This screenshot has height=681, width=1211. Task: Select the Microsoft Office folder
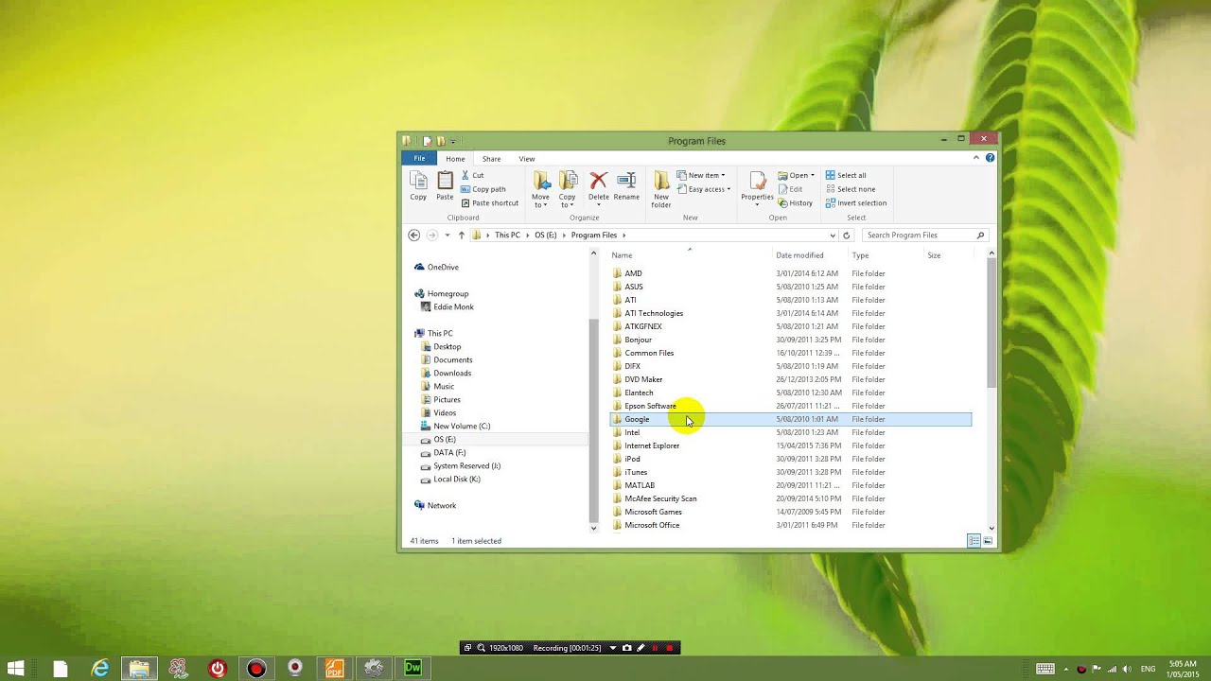tap(790, 525)
